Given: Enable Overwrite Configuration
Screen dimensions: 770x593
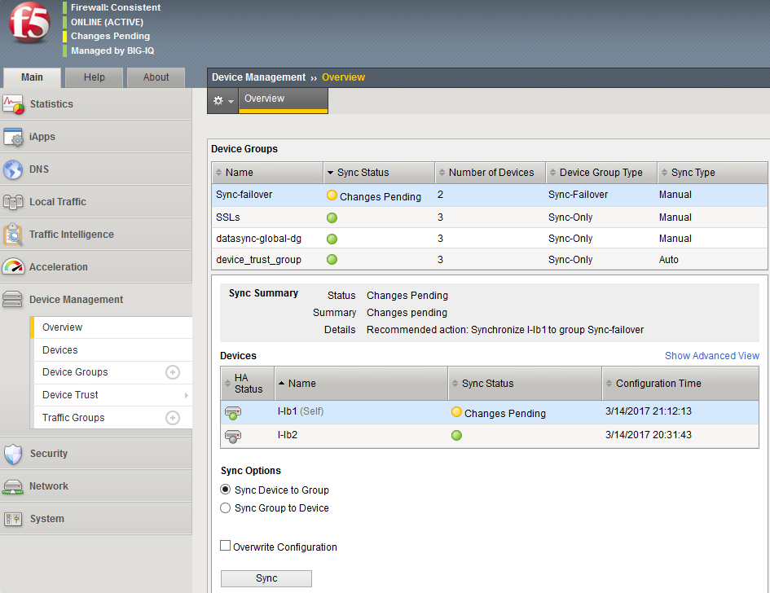Looking at the screenshot, I should (224, 547).
